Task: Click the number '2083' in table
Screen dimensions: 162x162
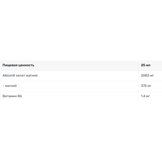Action: point(145,75)
